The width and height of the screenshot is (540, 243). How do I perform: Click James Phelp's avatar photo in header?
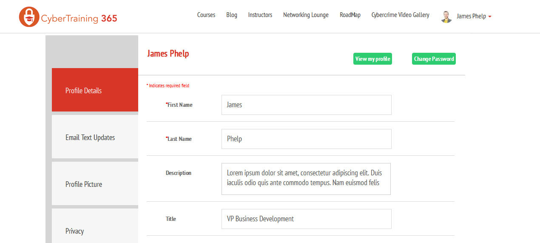coord(446,17)
